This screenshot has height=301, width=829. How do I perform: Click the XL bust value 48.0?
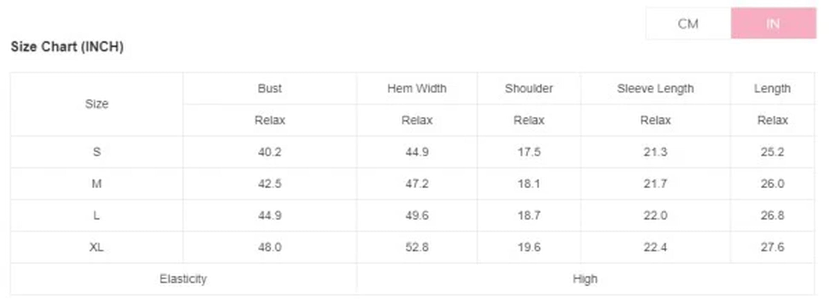click(270, 247)
